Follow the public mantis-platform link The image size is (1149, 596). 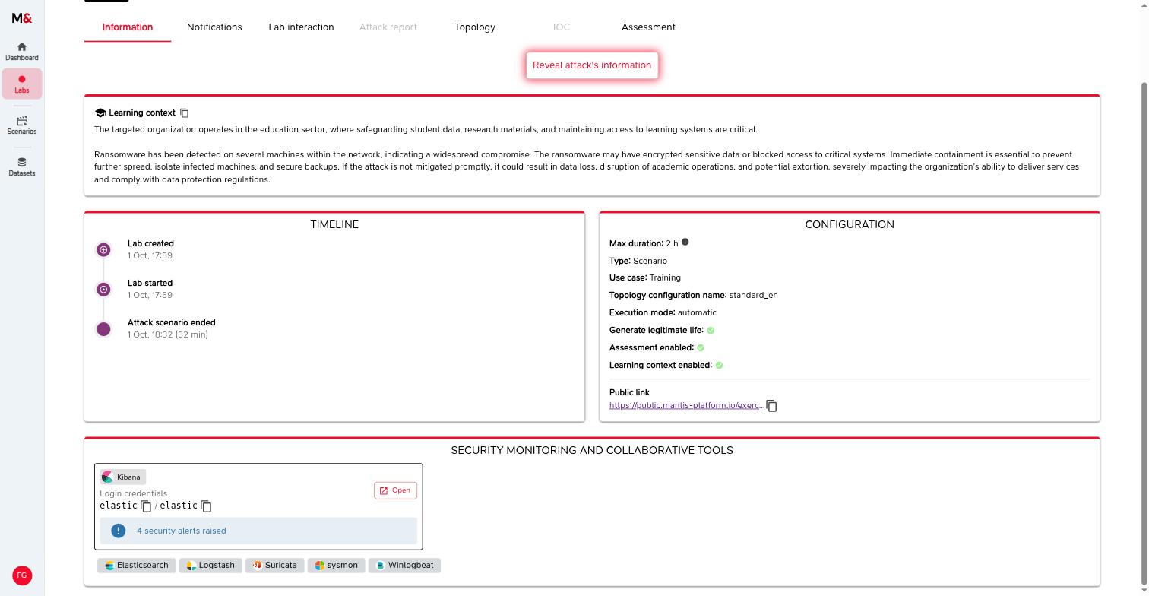tap(687, 406)
